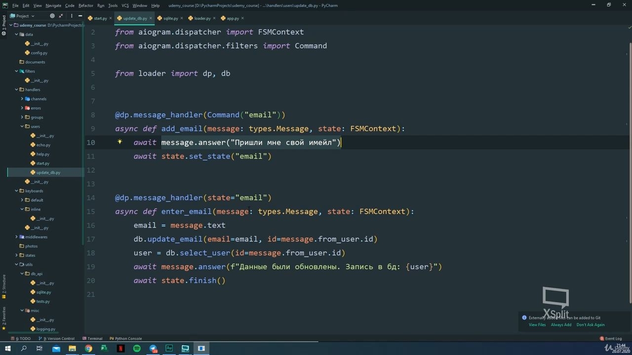This screenshot has width=632, height=355.
Task: Click the intention lightbulb on line 10
Action: point(119,142)
